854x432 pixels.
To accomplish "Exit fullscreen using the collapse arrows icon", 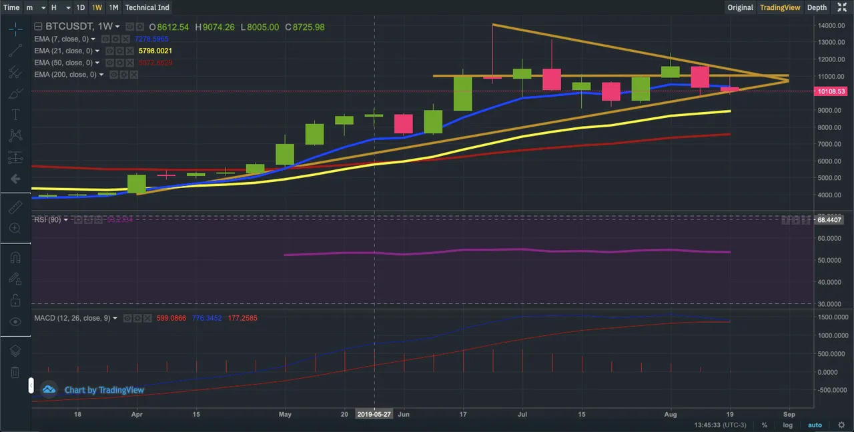I will 842,7.
